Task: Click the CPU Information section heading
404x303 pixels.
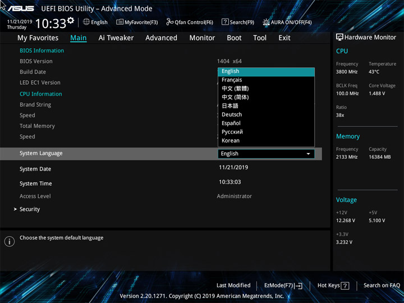Action: (41, 94)
